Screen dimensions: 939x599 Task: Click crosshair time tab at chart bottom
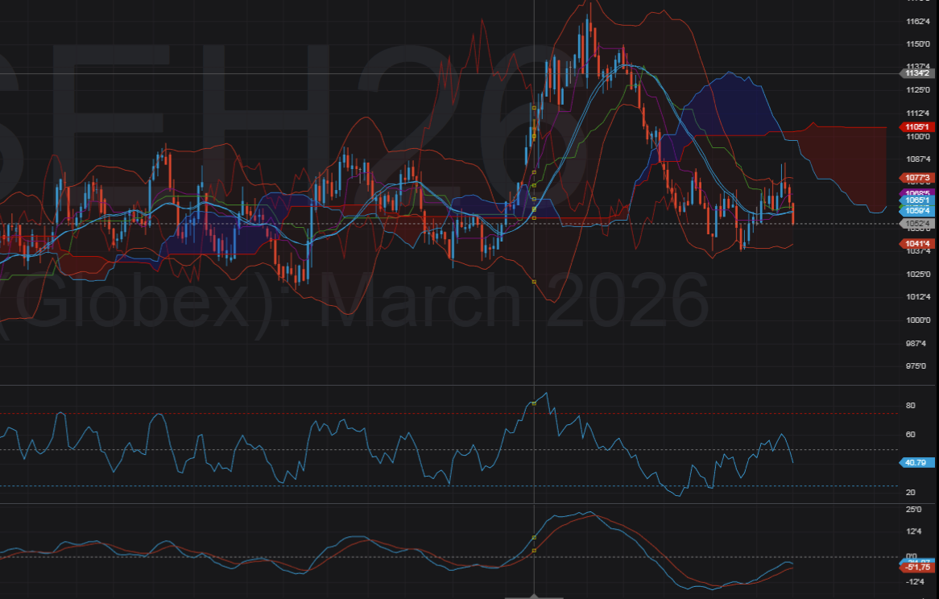[534, 597]
